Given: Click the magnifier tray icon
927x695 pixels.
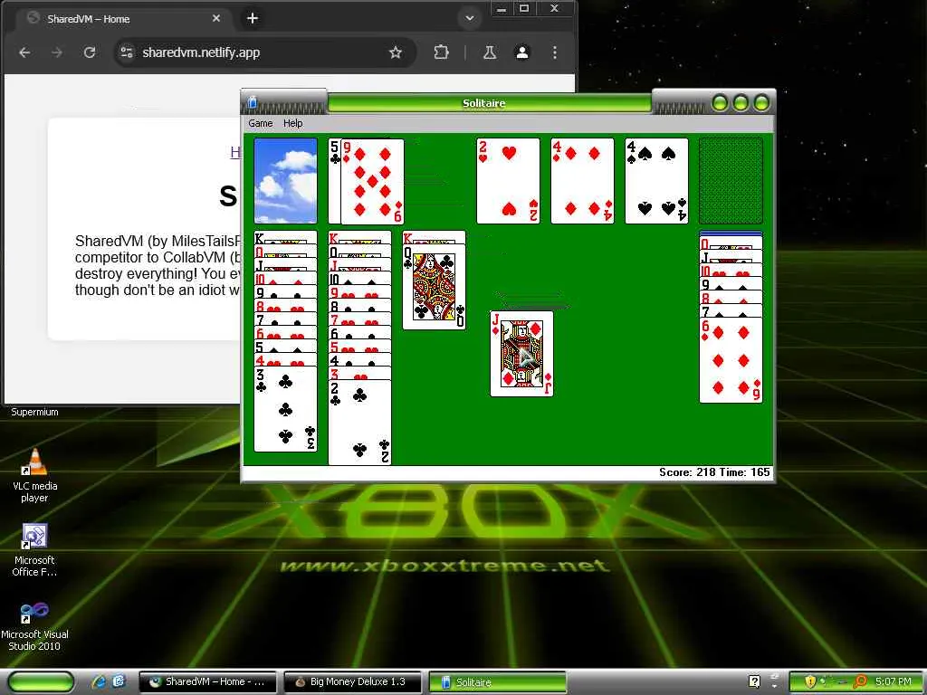Looking at the screenshot, I should coord(860,681).
